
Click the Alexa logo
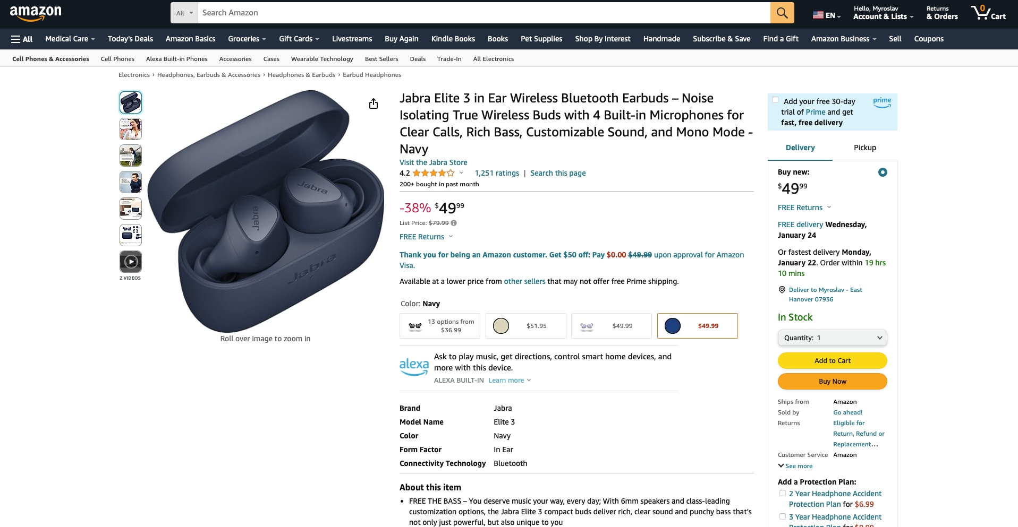(414, 366)
